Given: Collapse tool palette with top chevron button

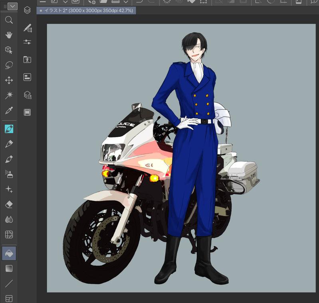Looking at the screenshot, I should tap(13, 6).
